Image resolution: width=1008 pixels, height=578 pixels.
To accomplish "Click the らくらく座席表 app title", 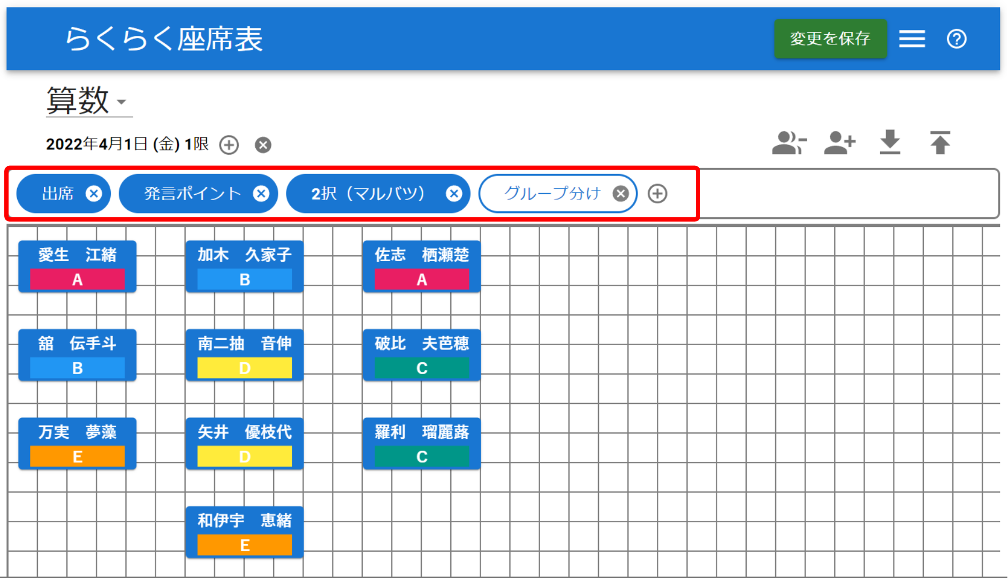I will [164, 39].
